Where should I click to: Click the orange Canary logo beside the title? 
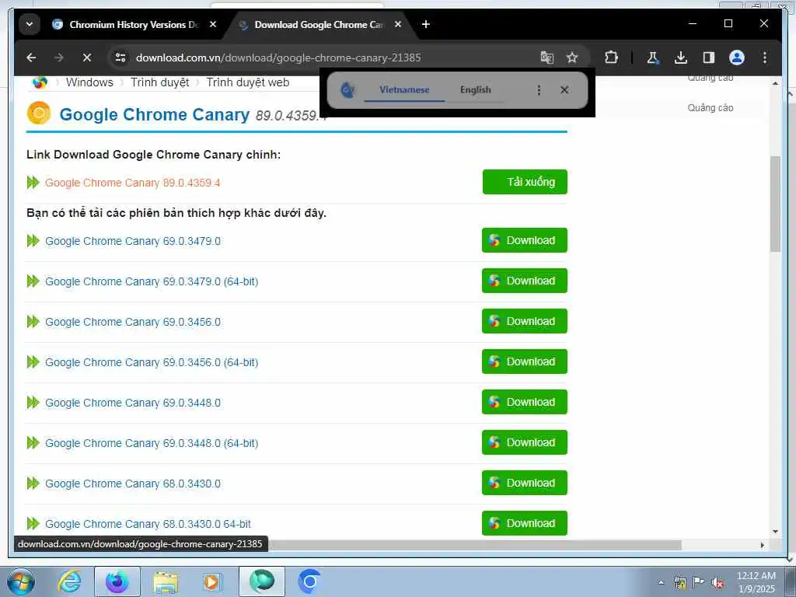click(x=39, y=113)
